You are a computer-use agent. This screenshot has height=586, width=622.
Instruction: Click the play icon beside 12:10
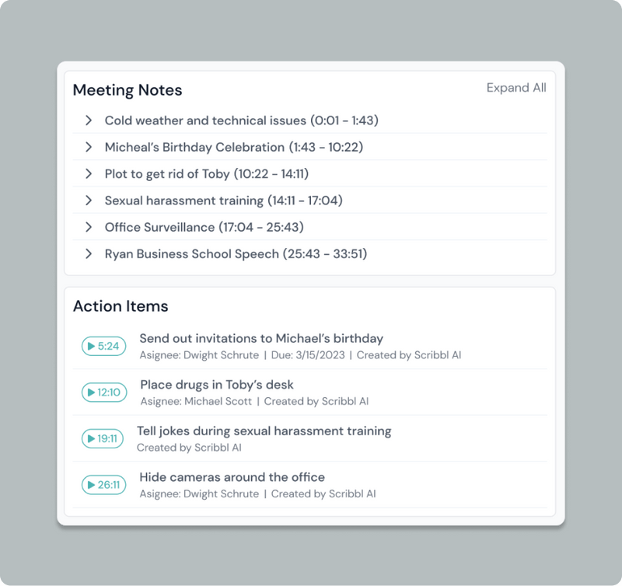[91, 392]
